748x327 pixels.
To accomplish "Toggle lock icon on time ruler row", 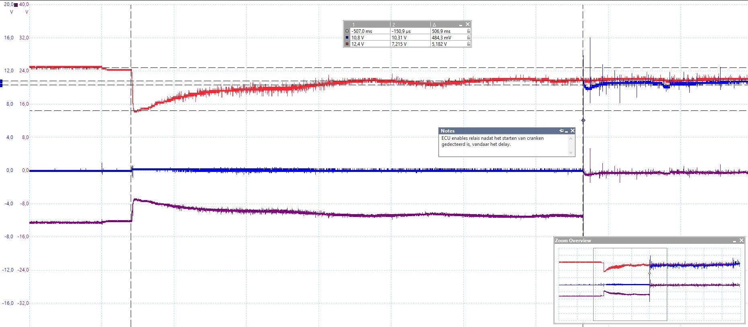I will click(469, 31).
